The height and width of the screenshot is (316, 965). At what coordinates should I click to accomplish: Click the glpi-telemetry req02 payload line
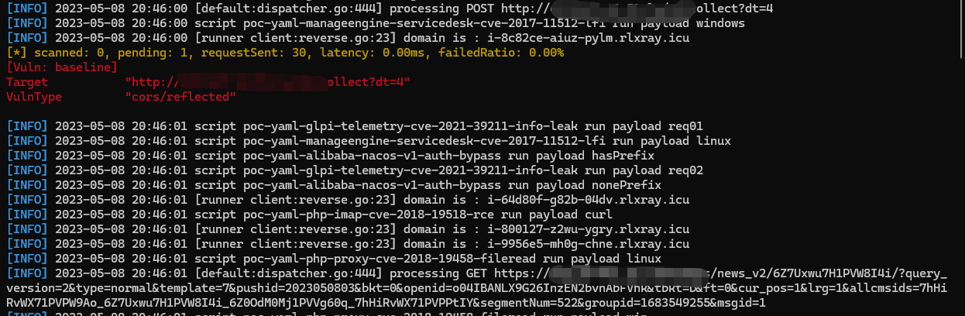point(355,170)
